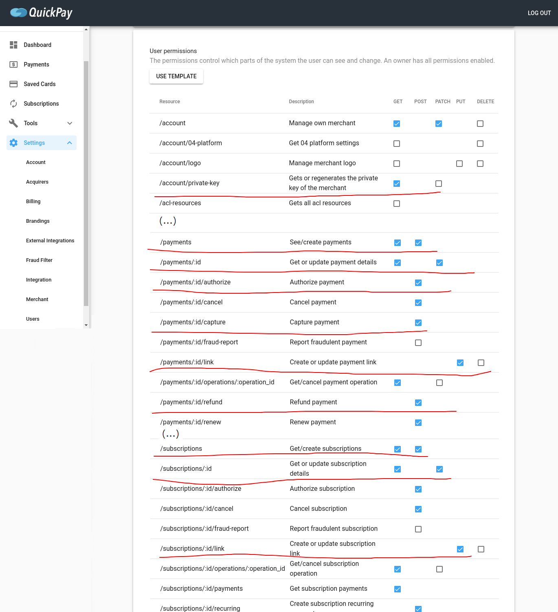
Task: Uncheck POST for /payments/:id/cancel
Action: tap(418, 303)
